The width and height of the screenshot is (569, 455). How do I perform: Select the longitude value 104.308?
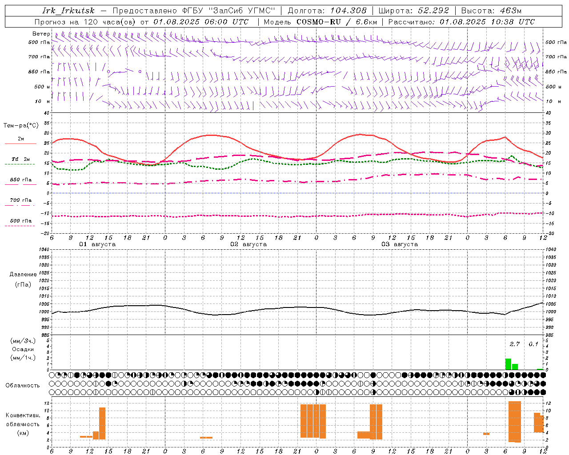click(x=349, y=11)
